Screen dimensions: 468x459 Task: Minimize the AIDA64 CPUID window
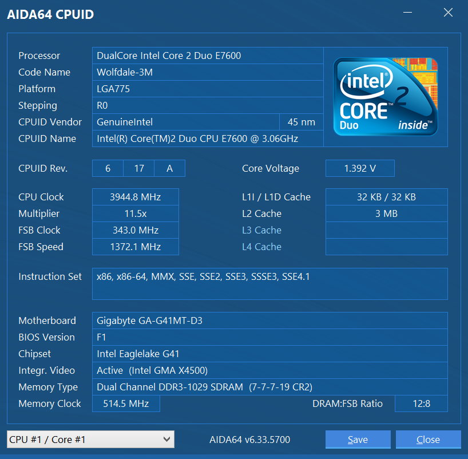pos(407,13)
